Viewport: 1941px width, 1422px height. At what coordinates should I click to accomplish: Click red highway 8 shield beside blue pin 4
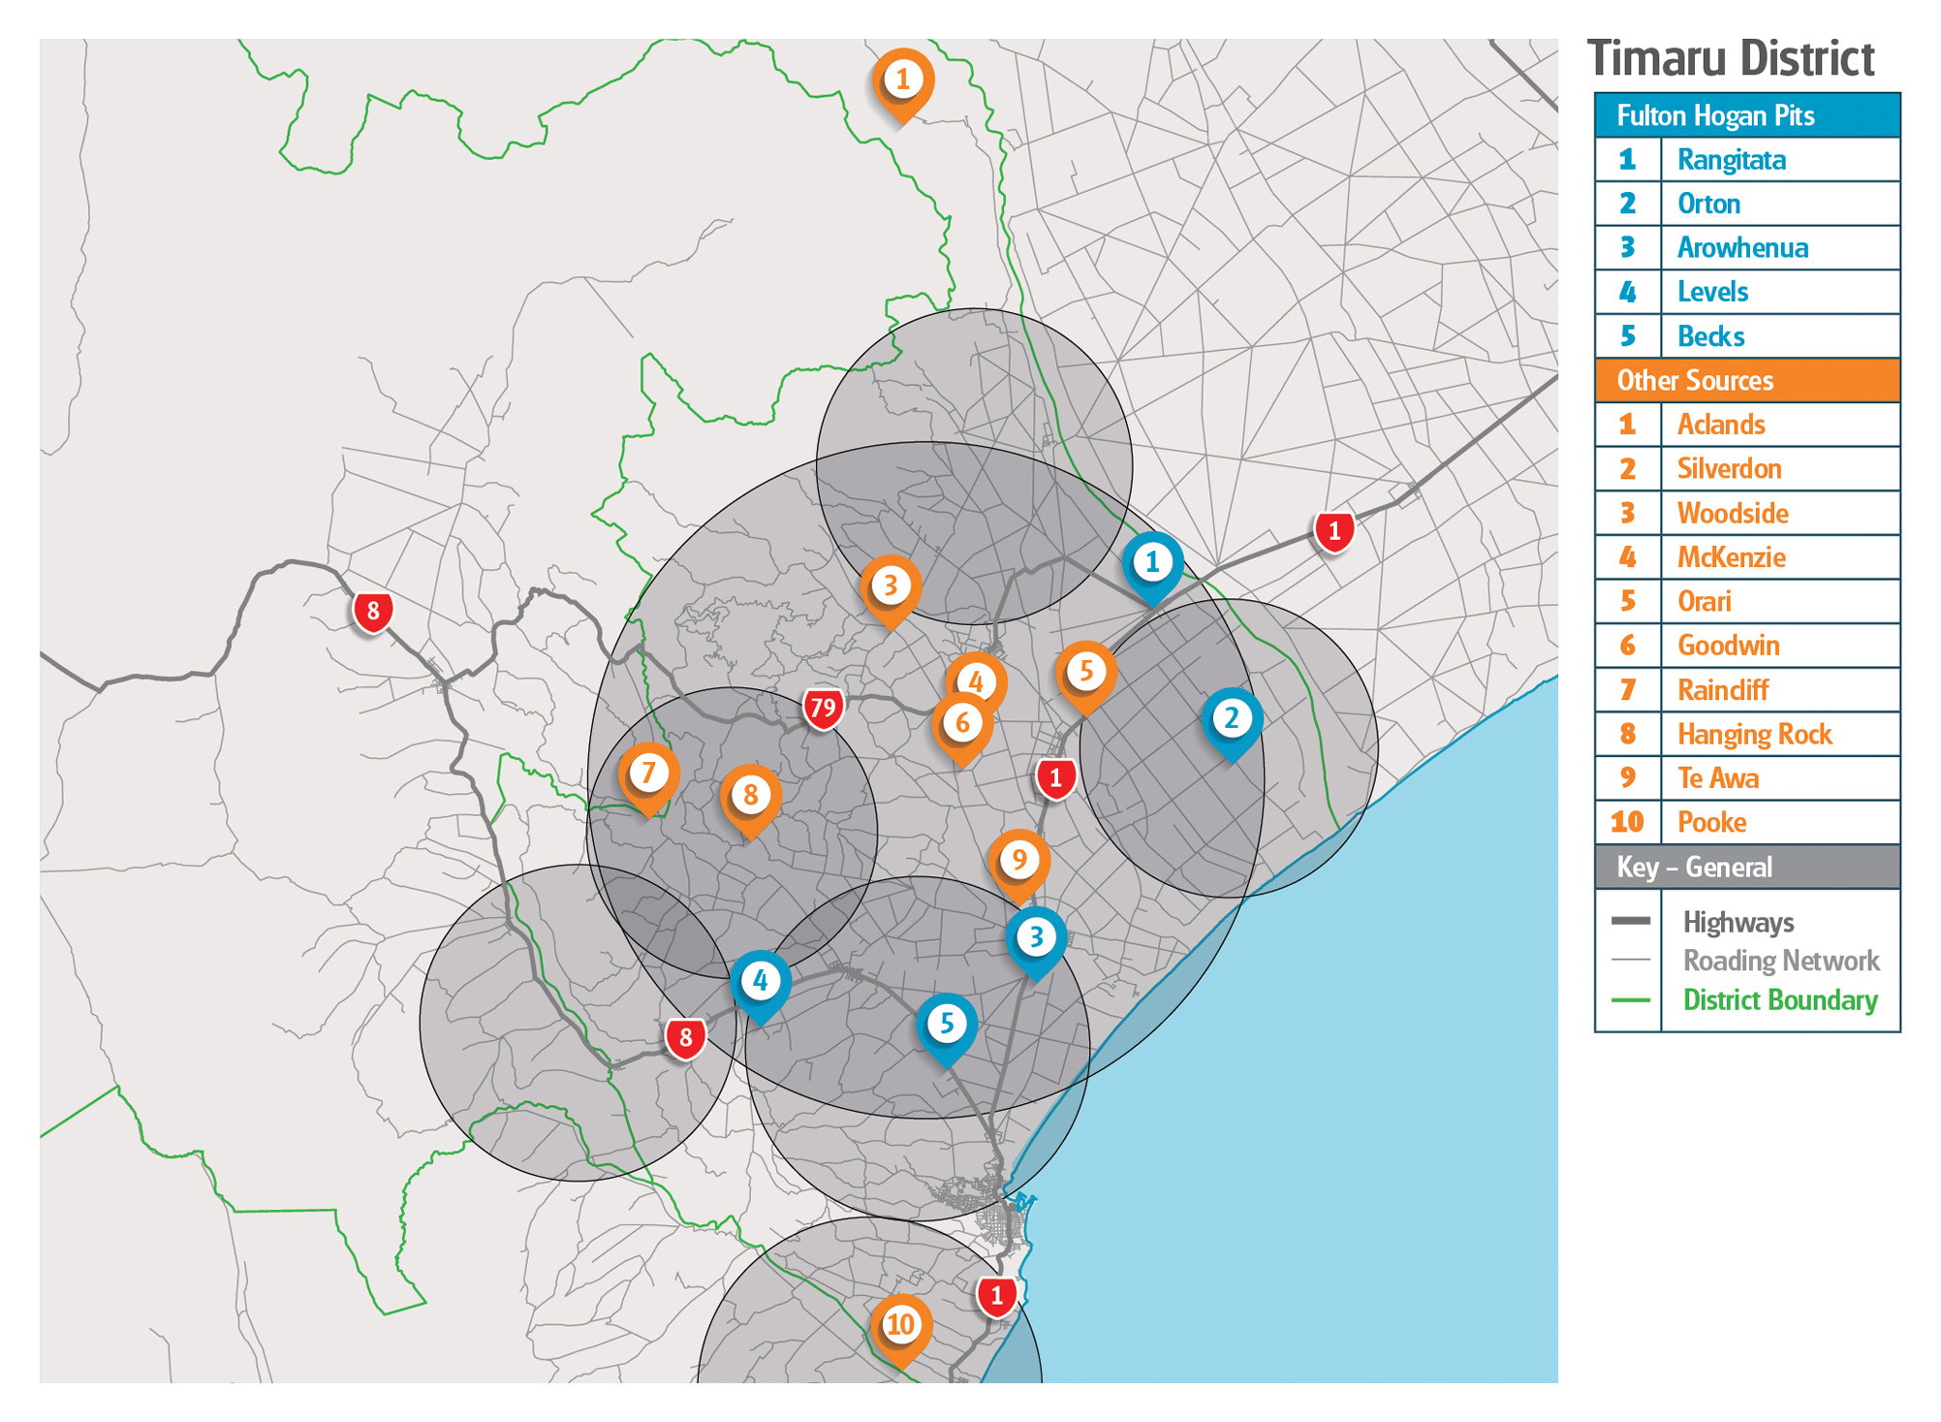(685, 1039)
